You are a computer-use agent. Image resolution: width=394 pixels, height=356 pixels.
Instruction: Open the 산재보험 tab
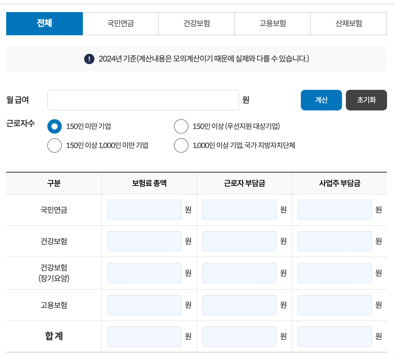[x=348, y=23]
